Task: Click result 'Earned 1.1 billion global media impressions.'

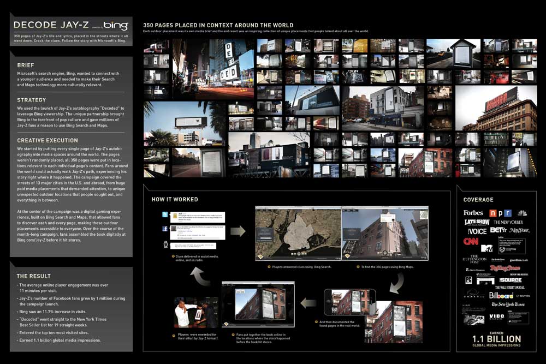Action: coord(60,341)
